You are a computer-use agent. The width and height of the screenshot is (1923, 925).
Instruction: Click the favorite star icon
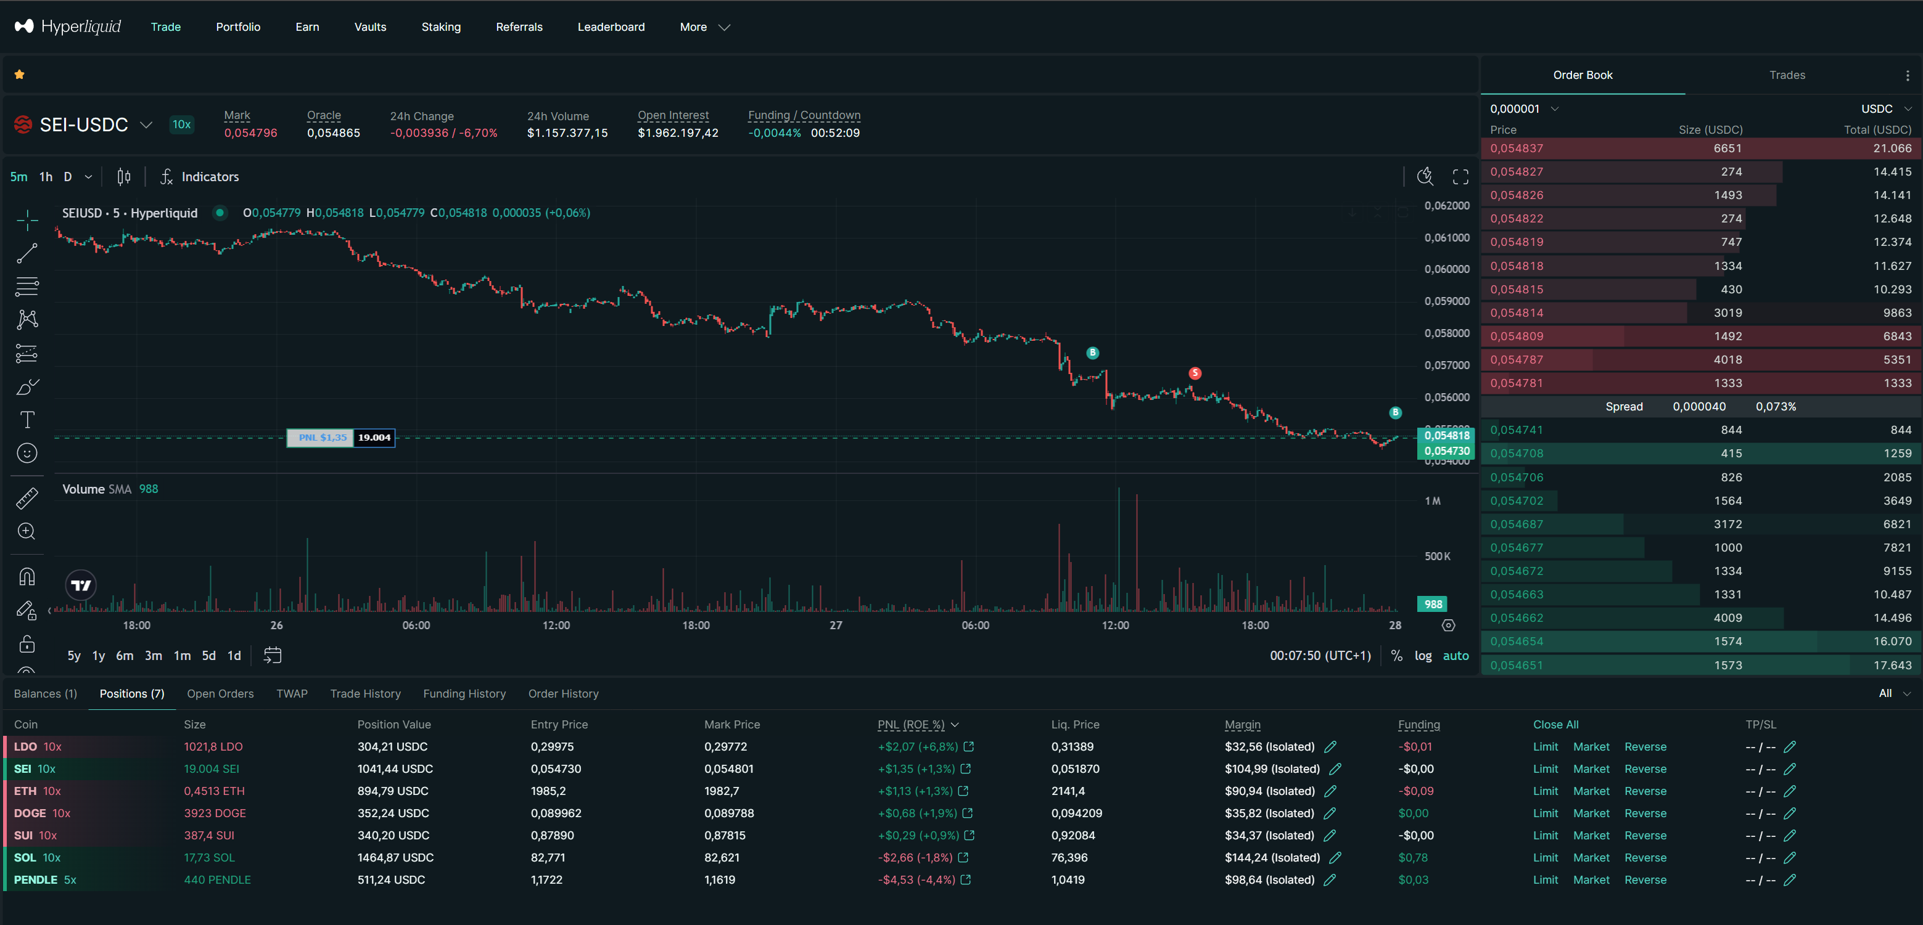pyautogui.click(x=19, y=75)
